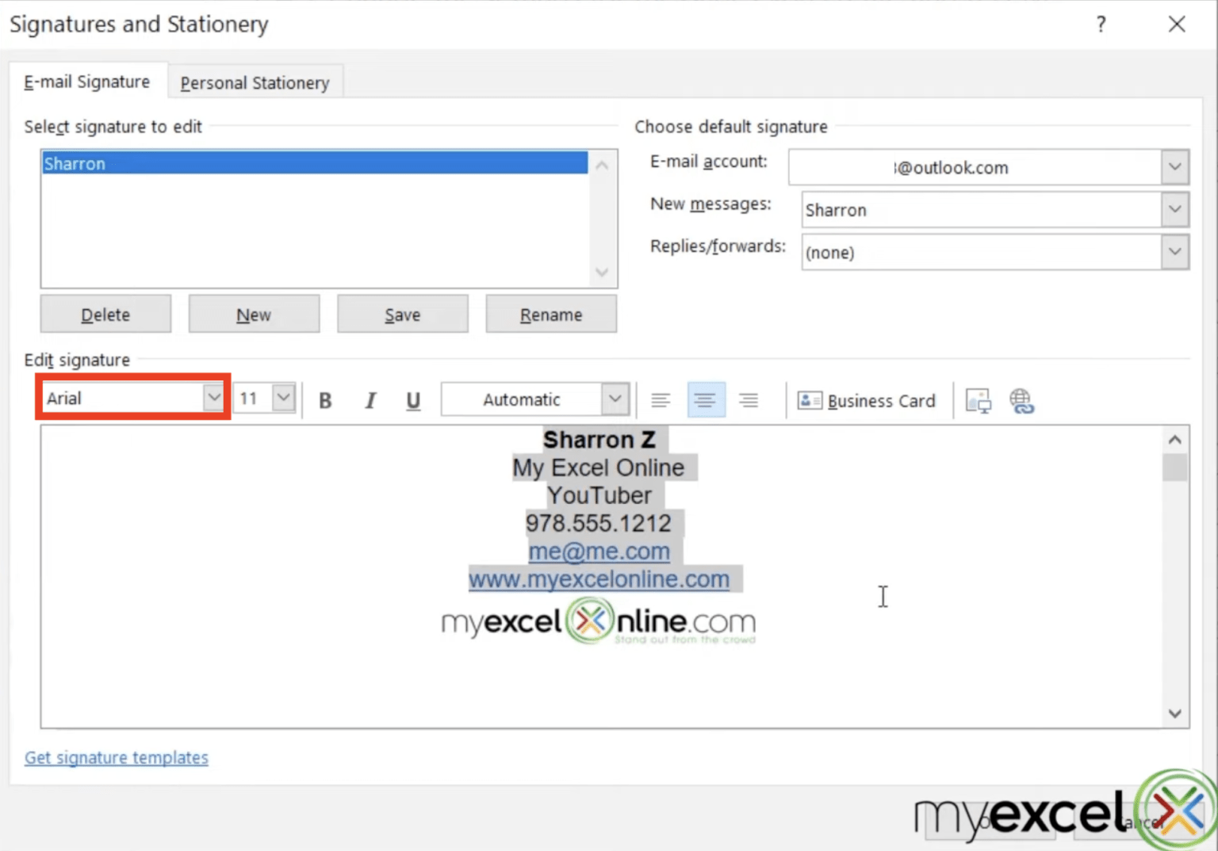Insert a Business Card into the signature
This screenshot has height=851, width=1218.
[x=868, y=400]
